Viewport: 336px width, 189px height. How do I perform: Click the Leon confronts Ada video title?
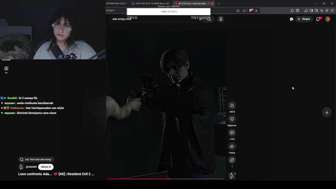pyautogui.click(x=56, y=174)
